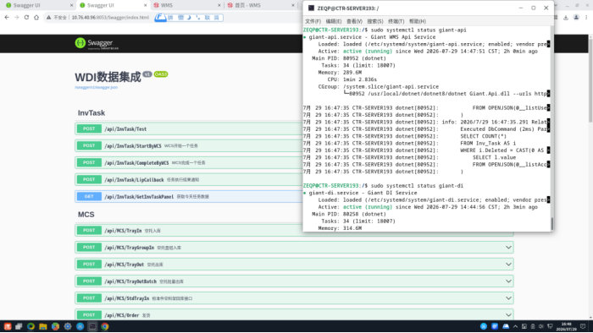Click the Swagger logo in header
The image size is (593, 333).
pyautogui.click(x=97, y=43)
